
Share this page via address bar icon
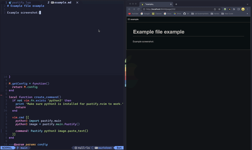point(215,9)
